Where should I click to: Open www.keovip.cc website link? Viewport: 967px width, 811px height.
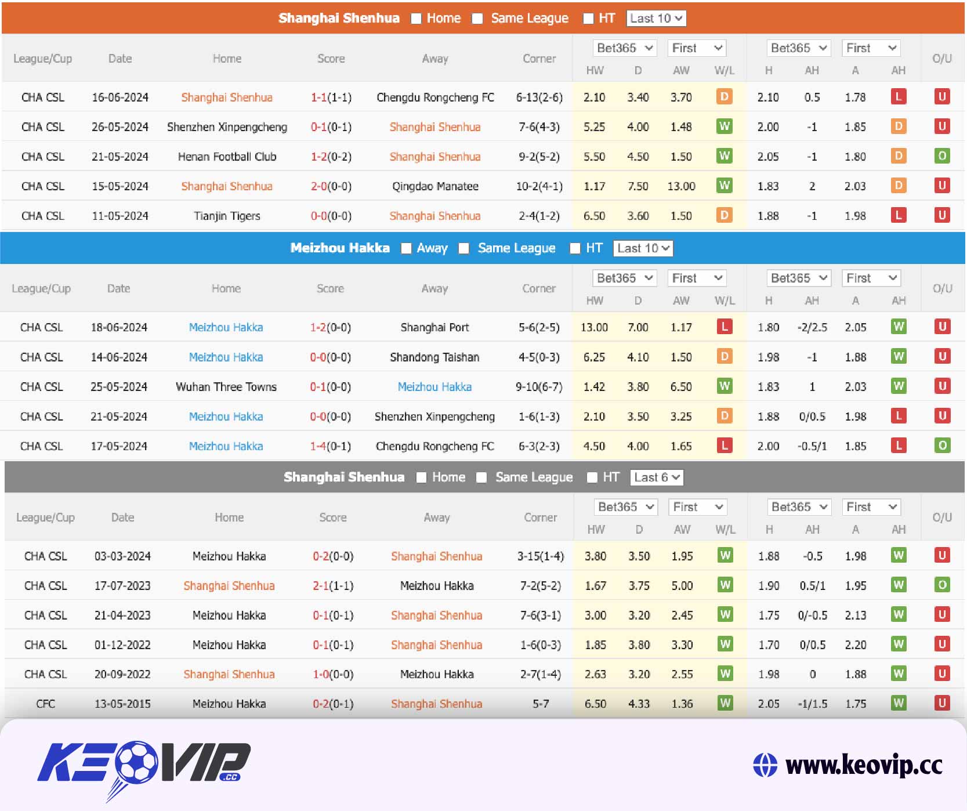(x=864, y=765)
